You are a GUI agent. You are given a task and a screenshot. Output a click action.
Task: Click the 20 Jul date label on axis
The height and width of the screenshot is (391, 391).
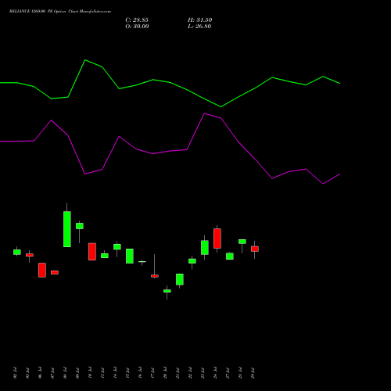pos(165,373)
